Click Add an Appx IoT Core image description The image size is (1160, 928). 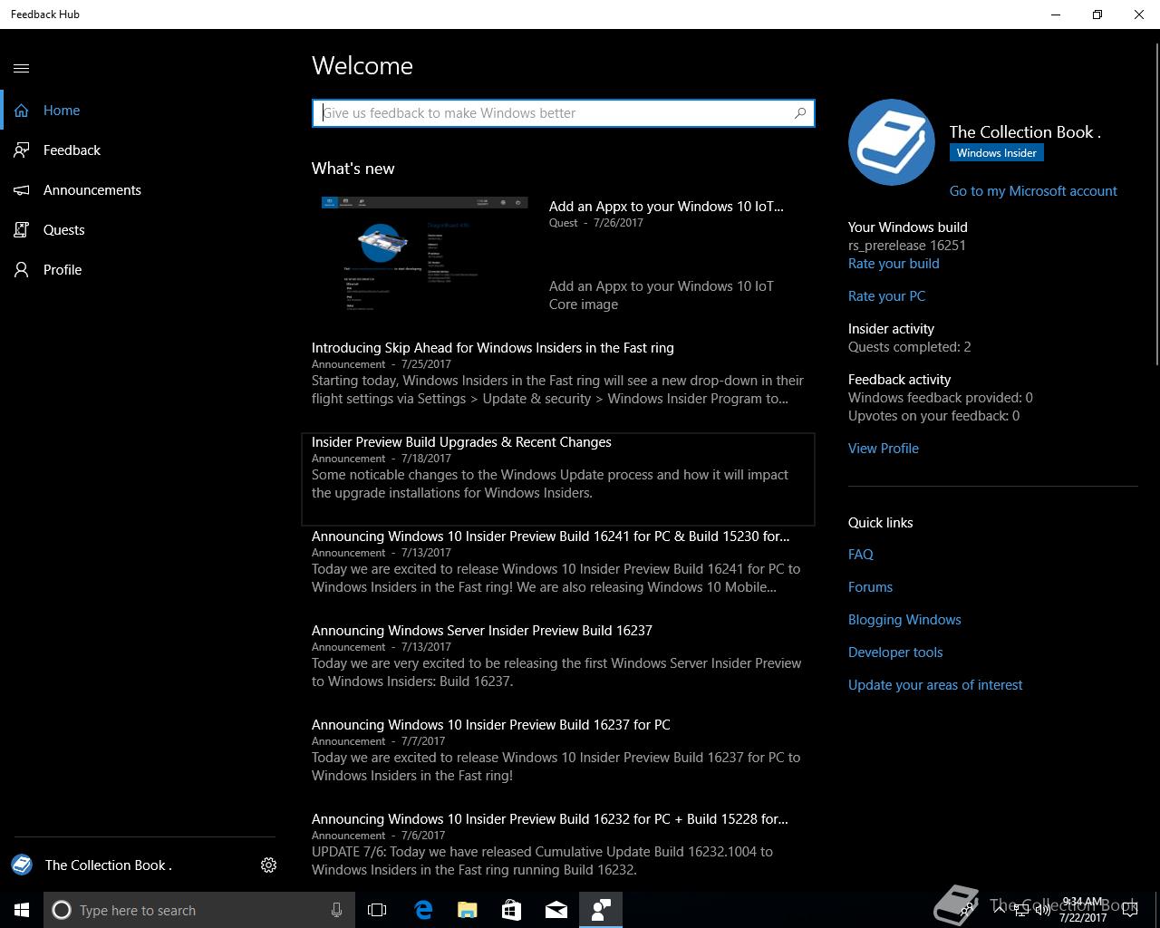[662, 295]
